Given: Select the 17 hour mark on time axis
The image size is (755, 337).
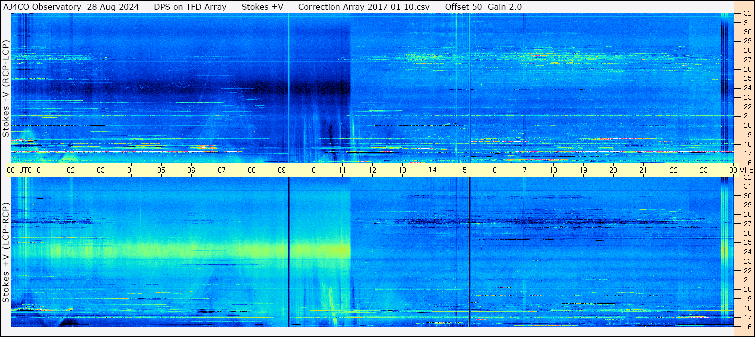Looking at the screenshot, I should click(x=523, y=170).
